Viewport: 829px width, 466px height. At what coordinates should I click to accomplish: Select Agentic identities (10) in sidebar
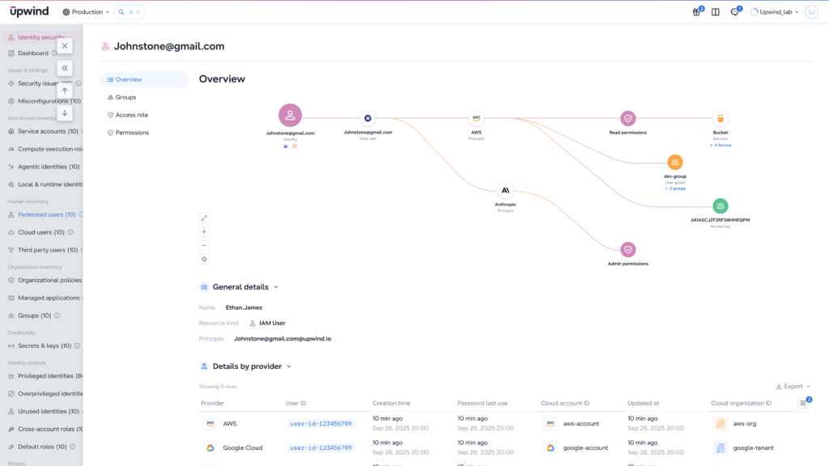click(x=44, y=167)
